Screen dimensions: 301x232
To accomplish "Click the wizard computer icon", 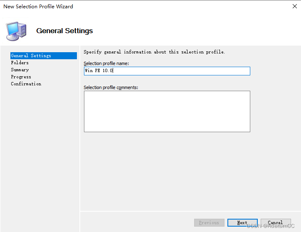I will pyautogui.click(x=16, y=31).
